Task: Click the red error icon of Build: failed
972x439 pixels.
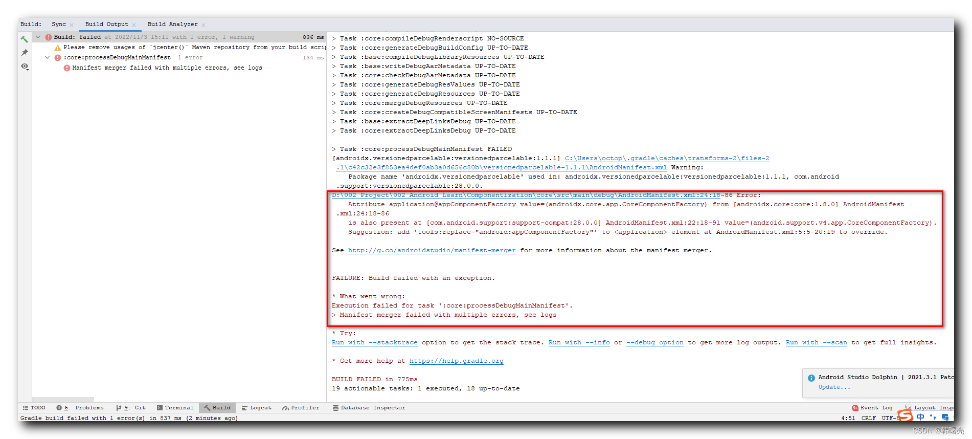Action: pyautogui.click(x=48, y=37)
